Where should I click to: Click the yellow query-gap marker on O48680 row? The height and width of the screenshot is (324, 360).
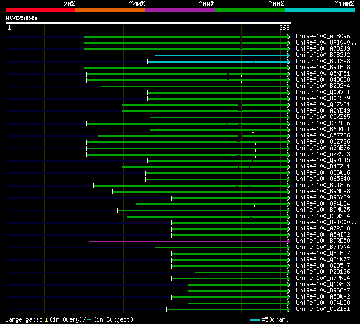click(x=241, y=82)
